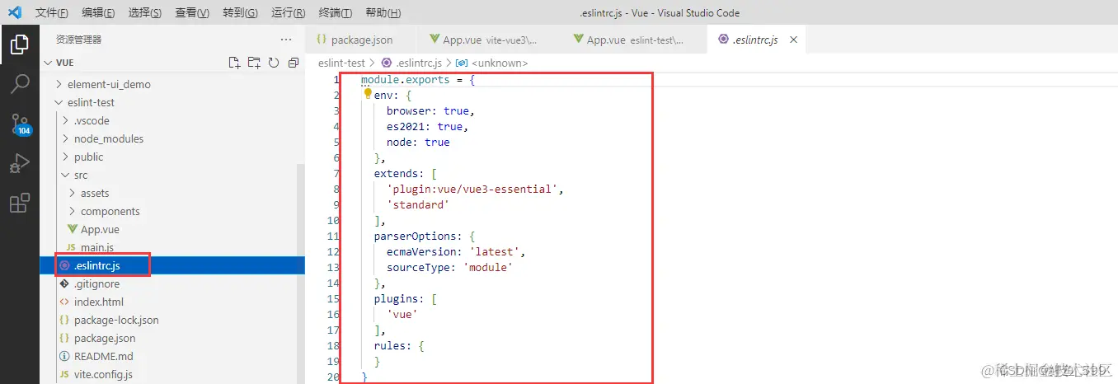This screenshot has height=384, width=1118.
Task: Open the 运行(R) menu
Action: tap(288, 13)
